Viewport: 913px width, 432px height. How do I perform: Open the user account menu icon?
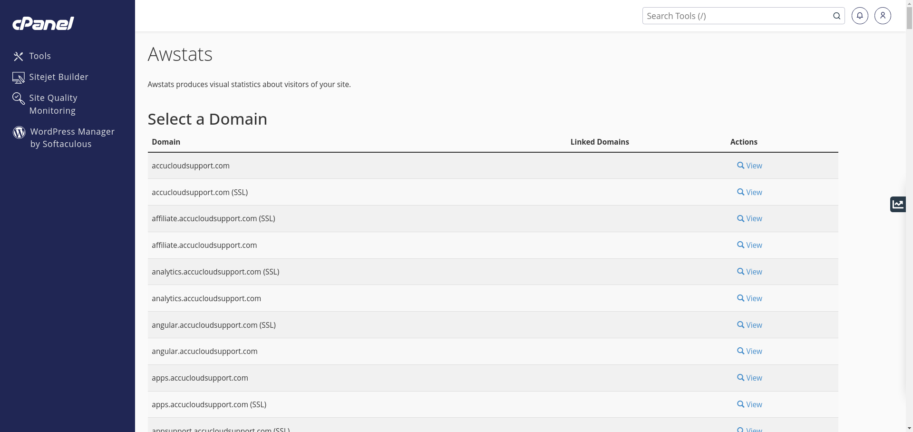pyautogui.click(x=883, y=16)
